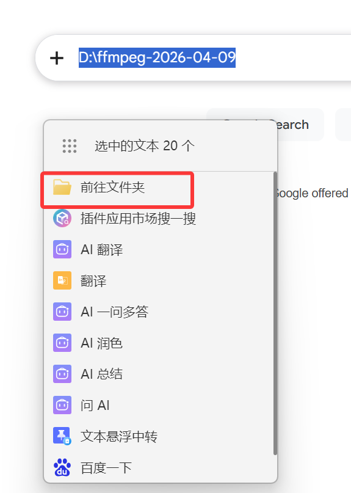Click the Baidu paw icon
This screenshot has height=493, width=351.
62,467
